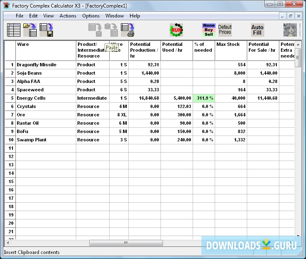Select the BoFu ware cell
The image size is (306, 259).
pyautogui.click(x=46, y=131)
